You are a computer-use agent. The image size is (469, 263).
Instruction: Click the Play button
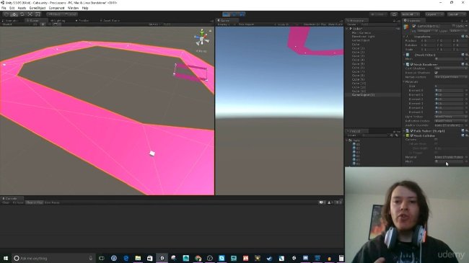coord(227,14)
